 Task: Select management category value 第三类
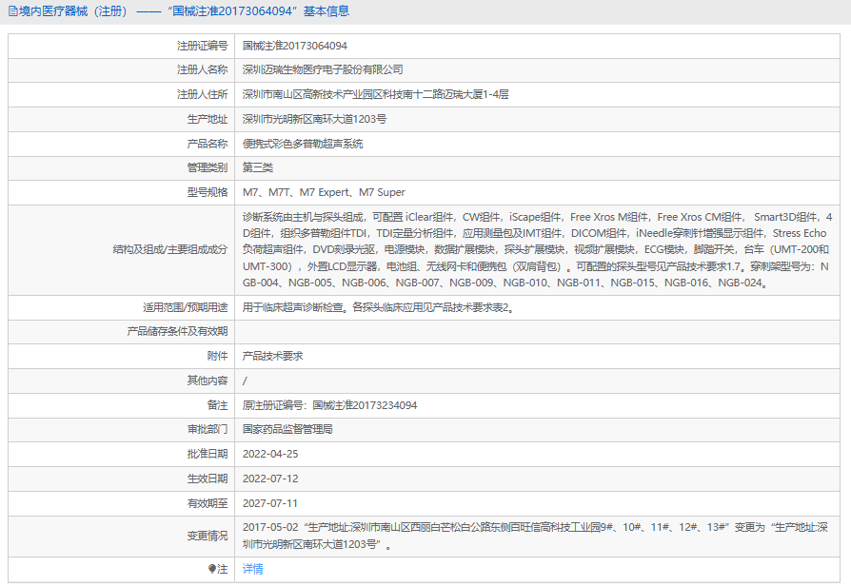257,167
